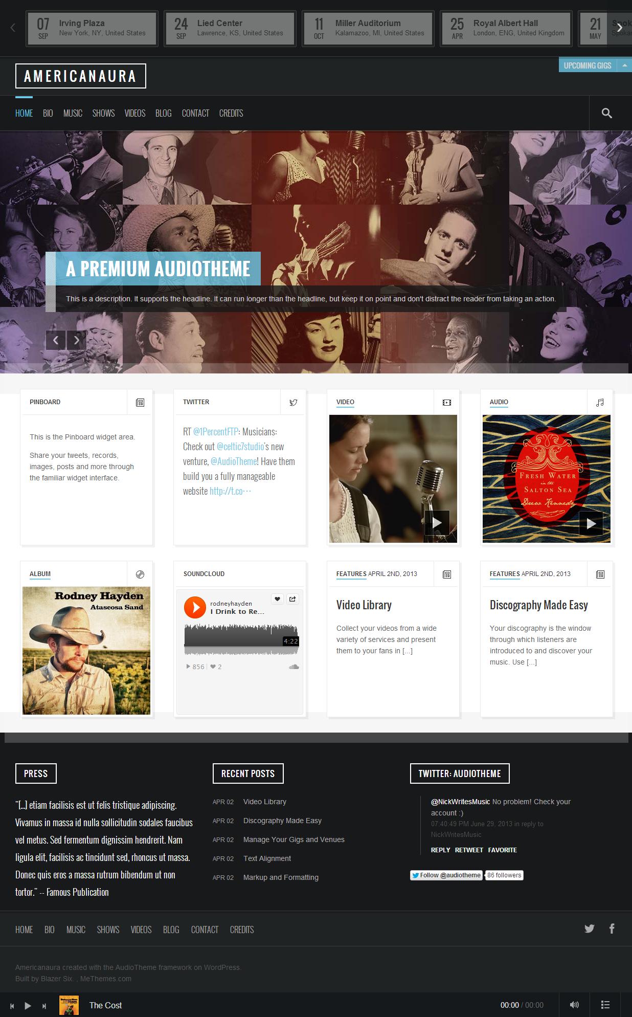The width and height of the screenshot is (632, 1017).
Task: Open the Shows menu item
Action: 103,113
